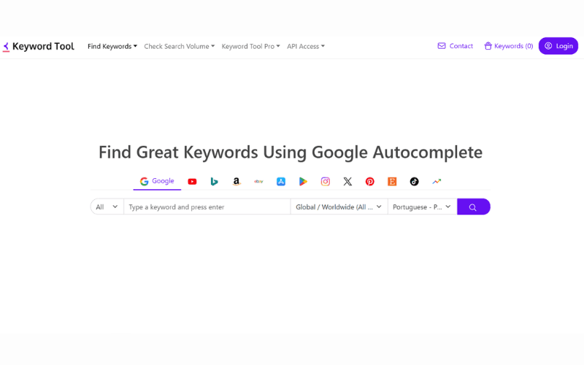
Task: Switch to X (Twitter) keyword search
Action: tap(347, 182)
